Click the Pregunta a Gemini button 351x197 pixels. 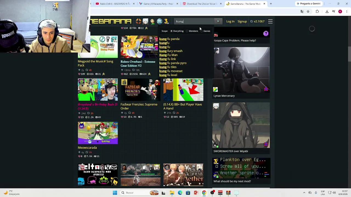click(308, 4)
